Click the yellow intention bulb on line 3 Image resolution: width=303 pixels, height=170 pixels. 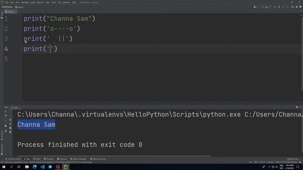tap(26, 42)
